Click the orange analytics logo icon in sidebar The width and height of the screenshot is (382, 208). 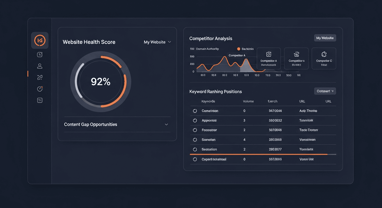[x=40, y=40]
